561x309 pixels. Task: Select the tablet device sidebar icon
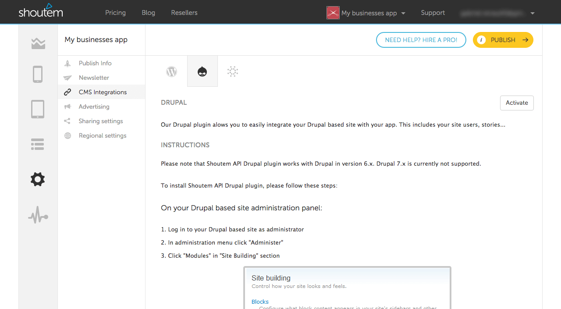pyautogui.click(x=38, y=109)
